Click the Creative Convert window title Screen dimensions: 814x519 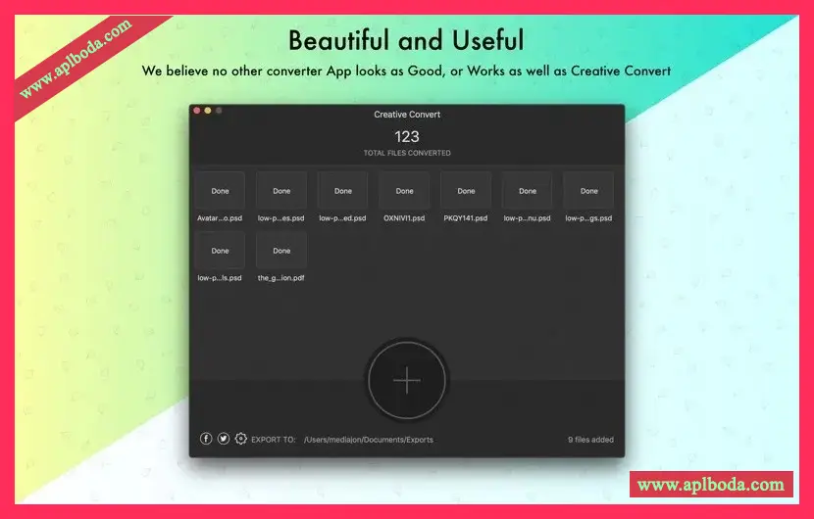(407, 115)
